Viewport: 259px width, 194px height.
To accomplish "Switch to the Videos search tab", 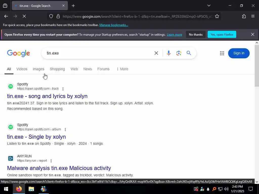I will point(22,69).
